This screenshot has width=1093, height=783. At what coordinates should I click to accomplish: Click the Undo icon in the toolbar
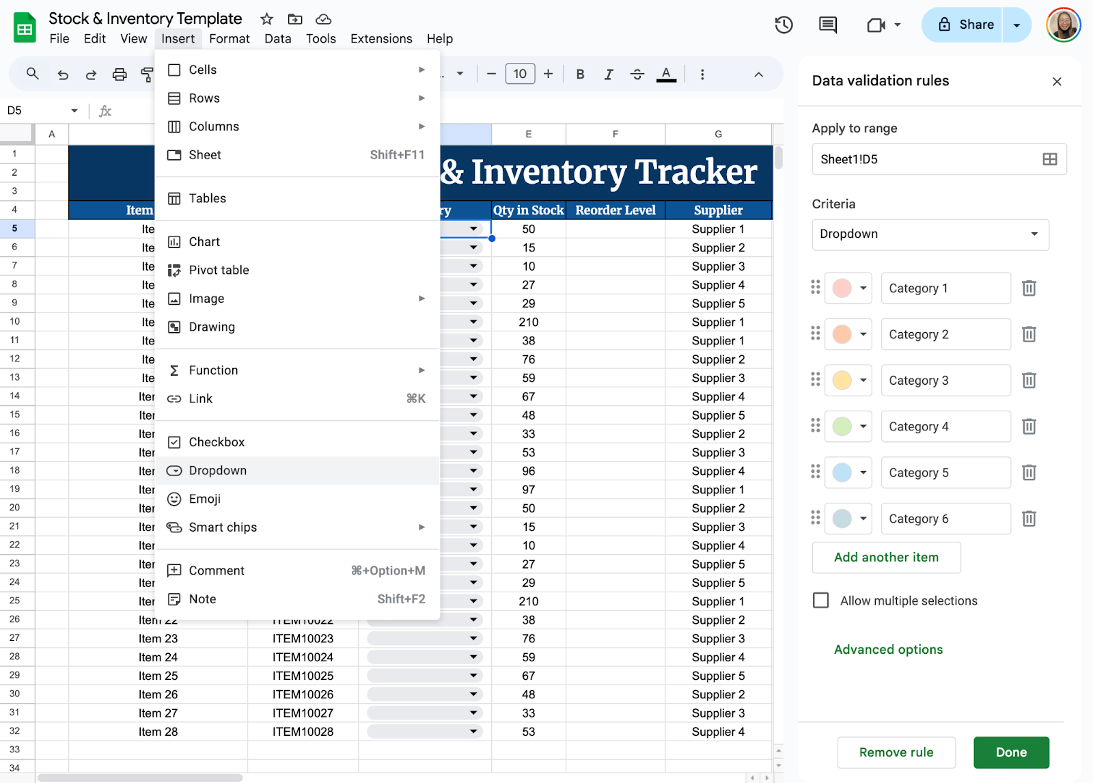coord(63,74)
